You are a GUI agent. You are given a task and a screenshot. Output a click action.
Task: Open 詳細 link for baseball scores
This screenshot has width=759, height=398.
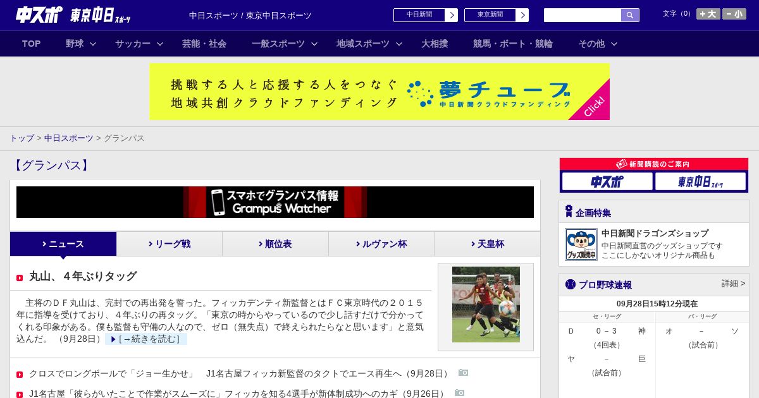tap(734, 284)
